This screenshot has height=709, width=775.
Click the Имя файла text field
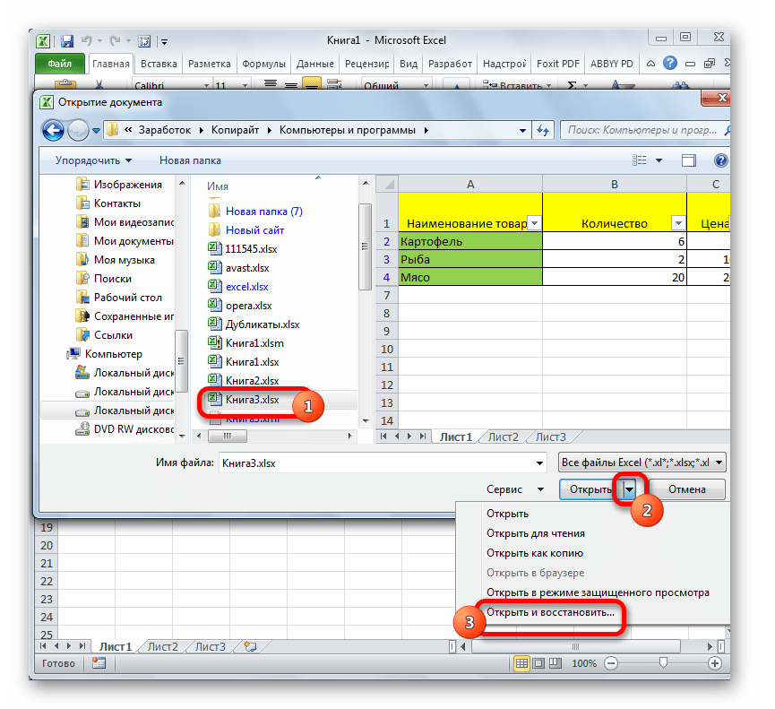[x=376, y=463]
